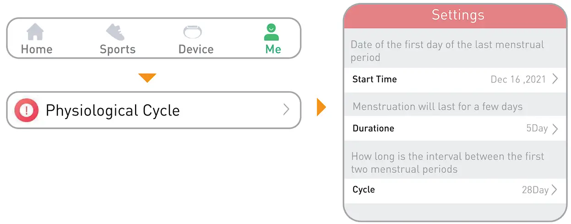Click the Cycle setting label
The height and width of the screenshot is (224, 571).
(x=364, y=190)
